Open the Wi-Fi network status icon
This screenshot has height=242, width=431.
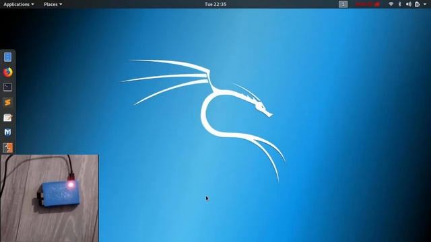(391, 4)
